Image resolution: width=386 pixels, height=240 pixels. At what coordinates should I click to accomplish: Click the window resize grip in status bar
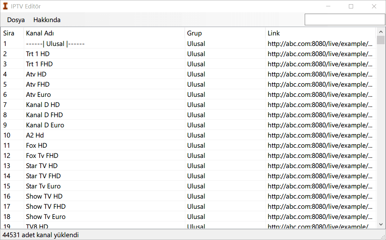(383, 237)
